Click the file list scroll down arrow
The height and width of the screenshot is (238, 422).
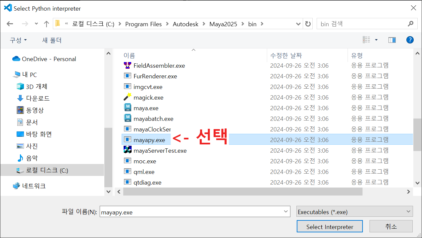(417, 183)
